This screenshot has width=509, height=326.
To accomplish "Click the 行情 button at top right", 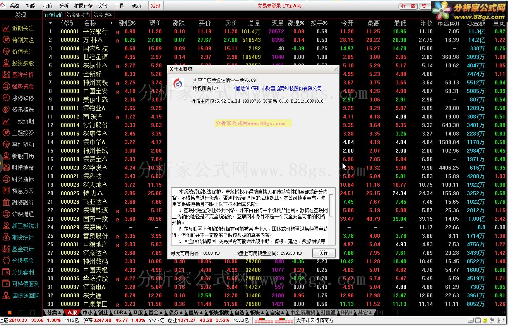I will [x=408, y=6].
